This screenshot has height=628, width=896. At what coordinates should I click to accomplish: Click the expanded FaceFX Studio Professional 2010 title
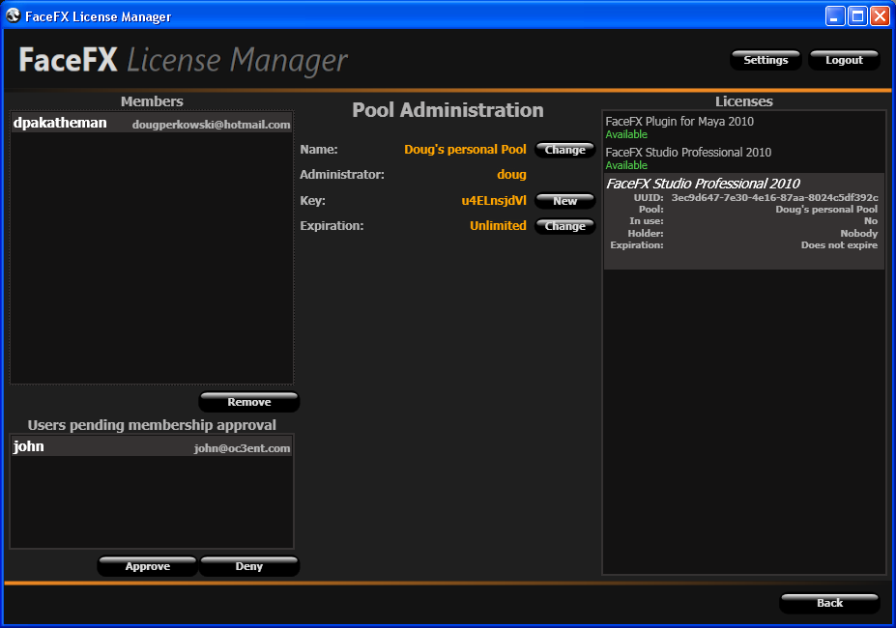703,184
